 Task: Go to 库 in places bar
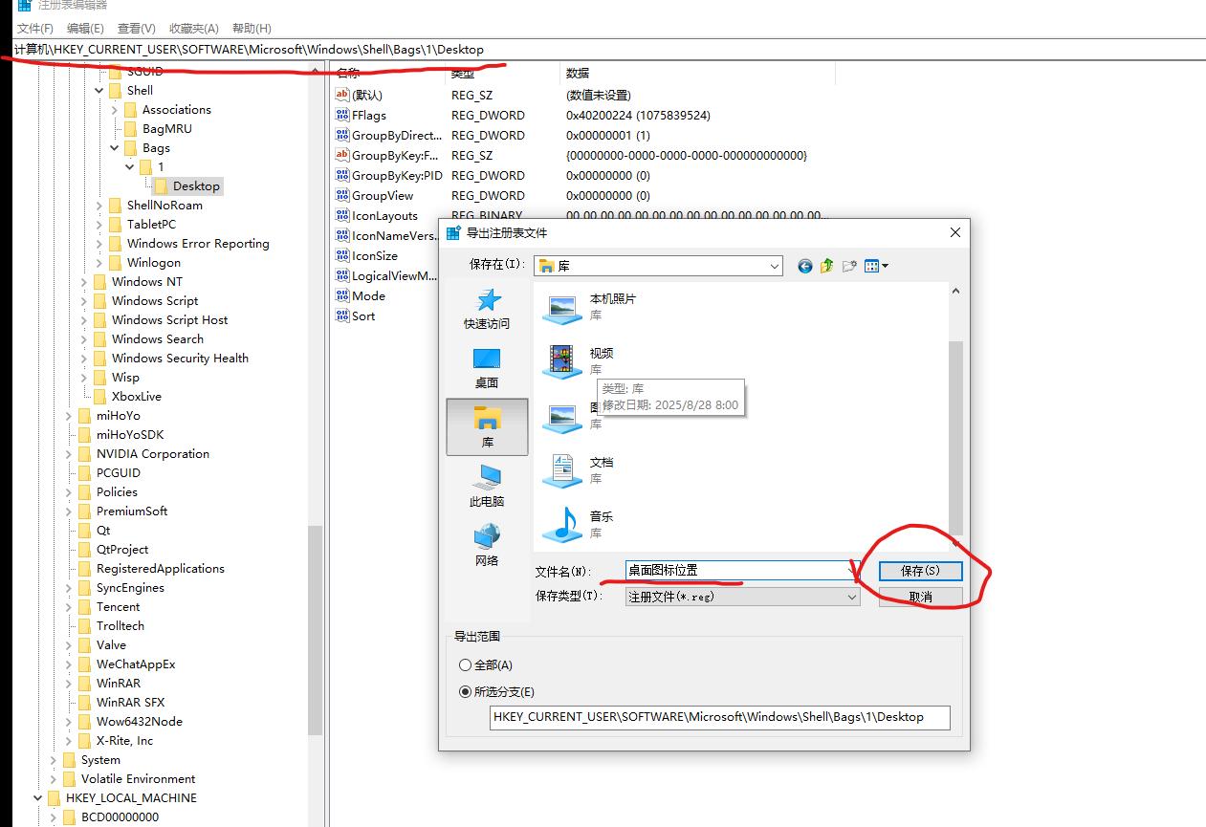(x=487, y=426)
